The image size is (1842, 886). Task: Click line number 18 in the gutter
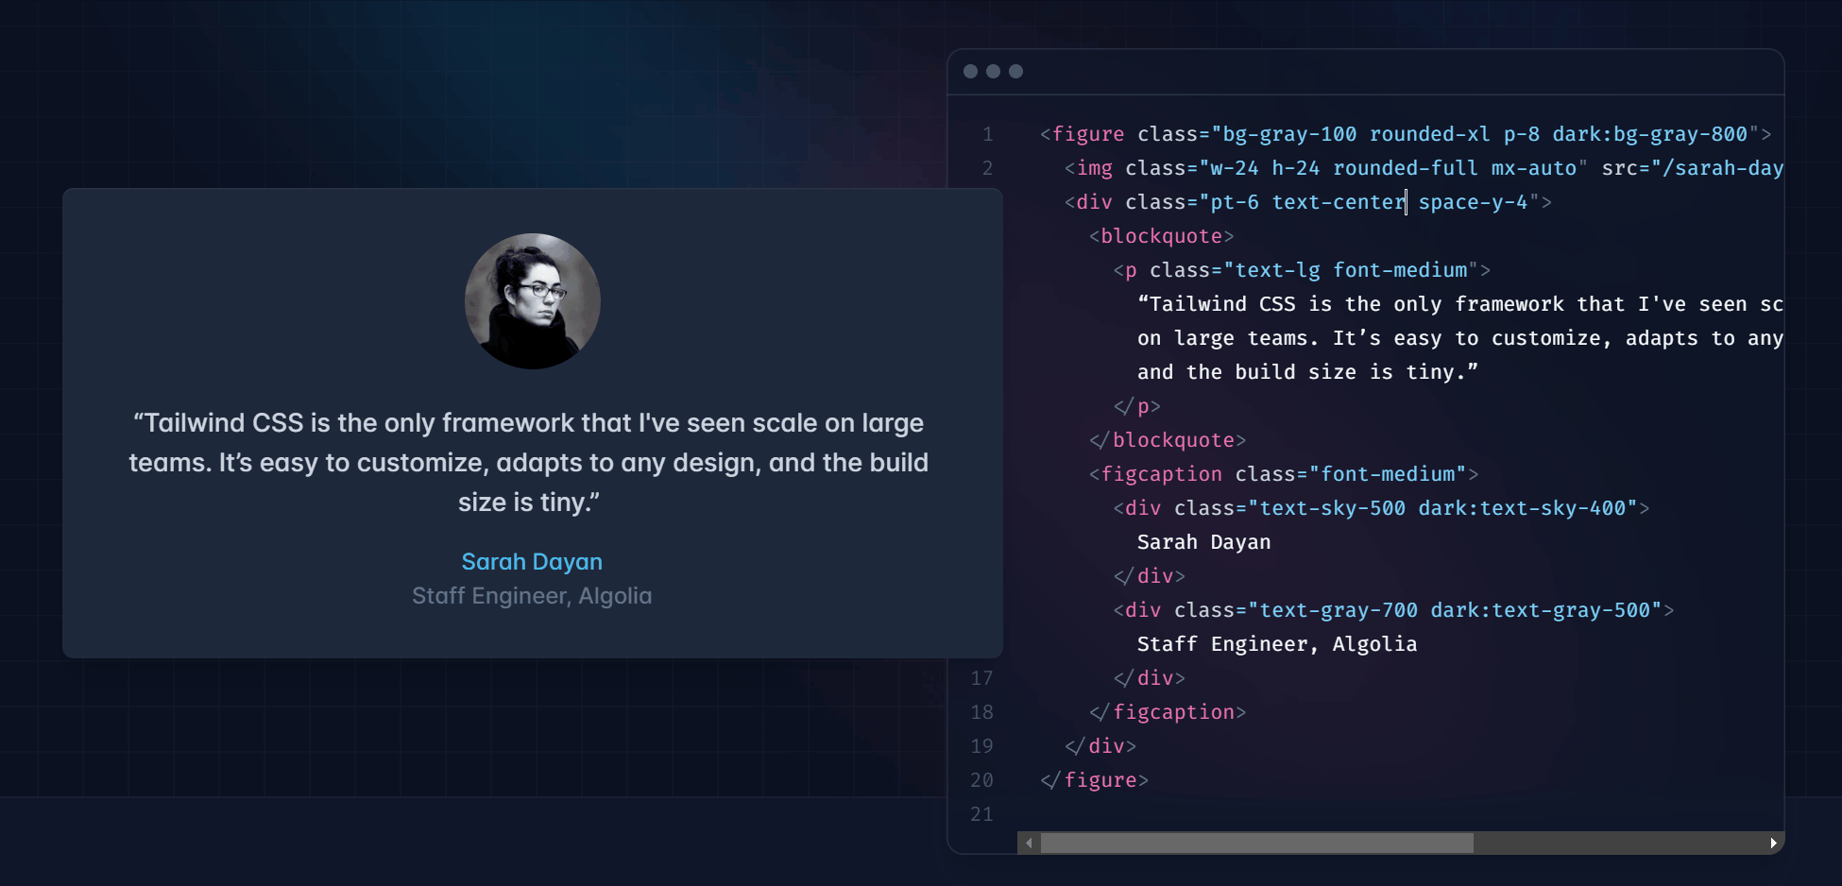click(x=981, y=712)
